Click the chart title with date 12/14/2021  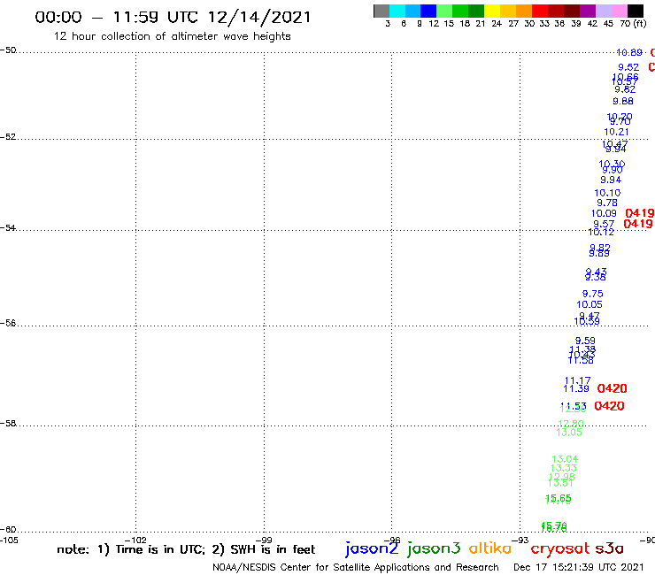[173, 17]
